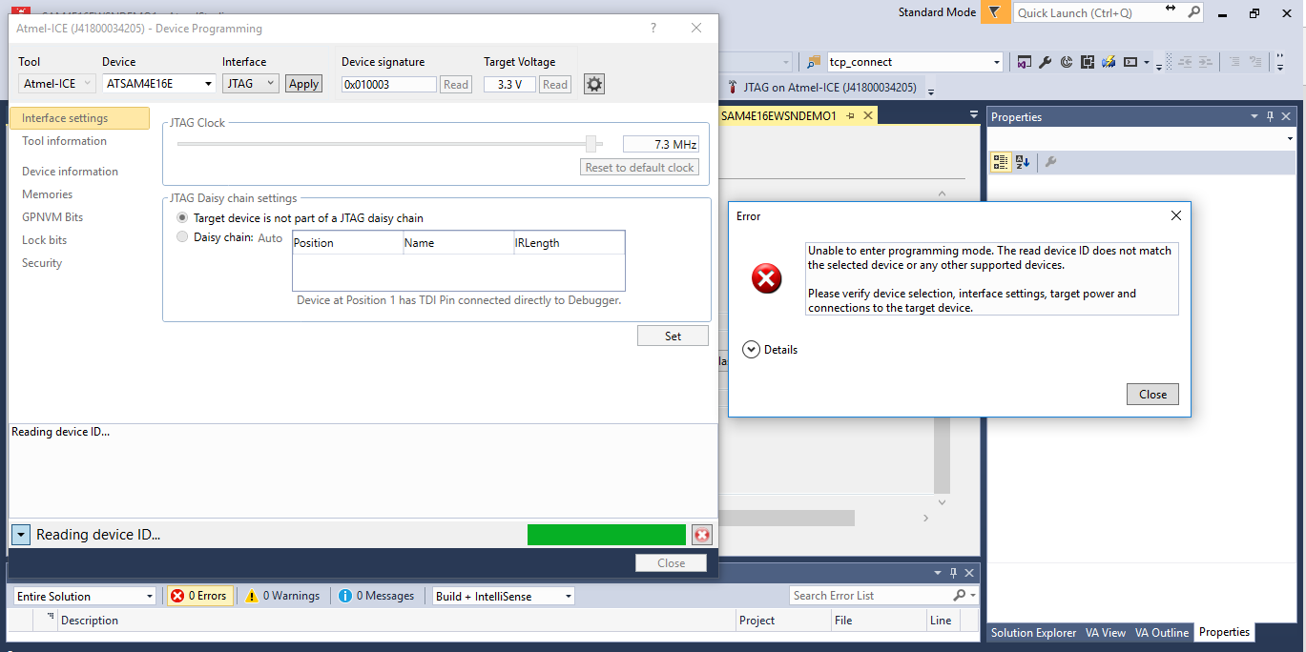Viewport: 1306px width, 652px height.
Task: Sort properties alphabetically with A-Z icon
Action: (1023, 162)
